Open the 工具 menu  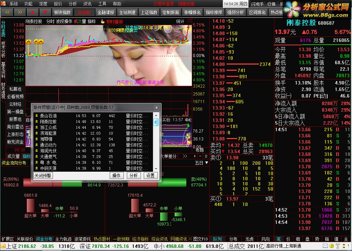click(102, 4)
